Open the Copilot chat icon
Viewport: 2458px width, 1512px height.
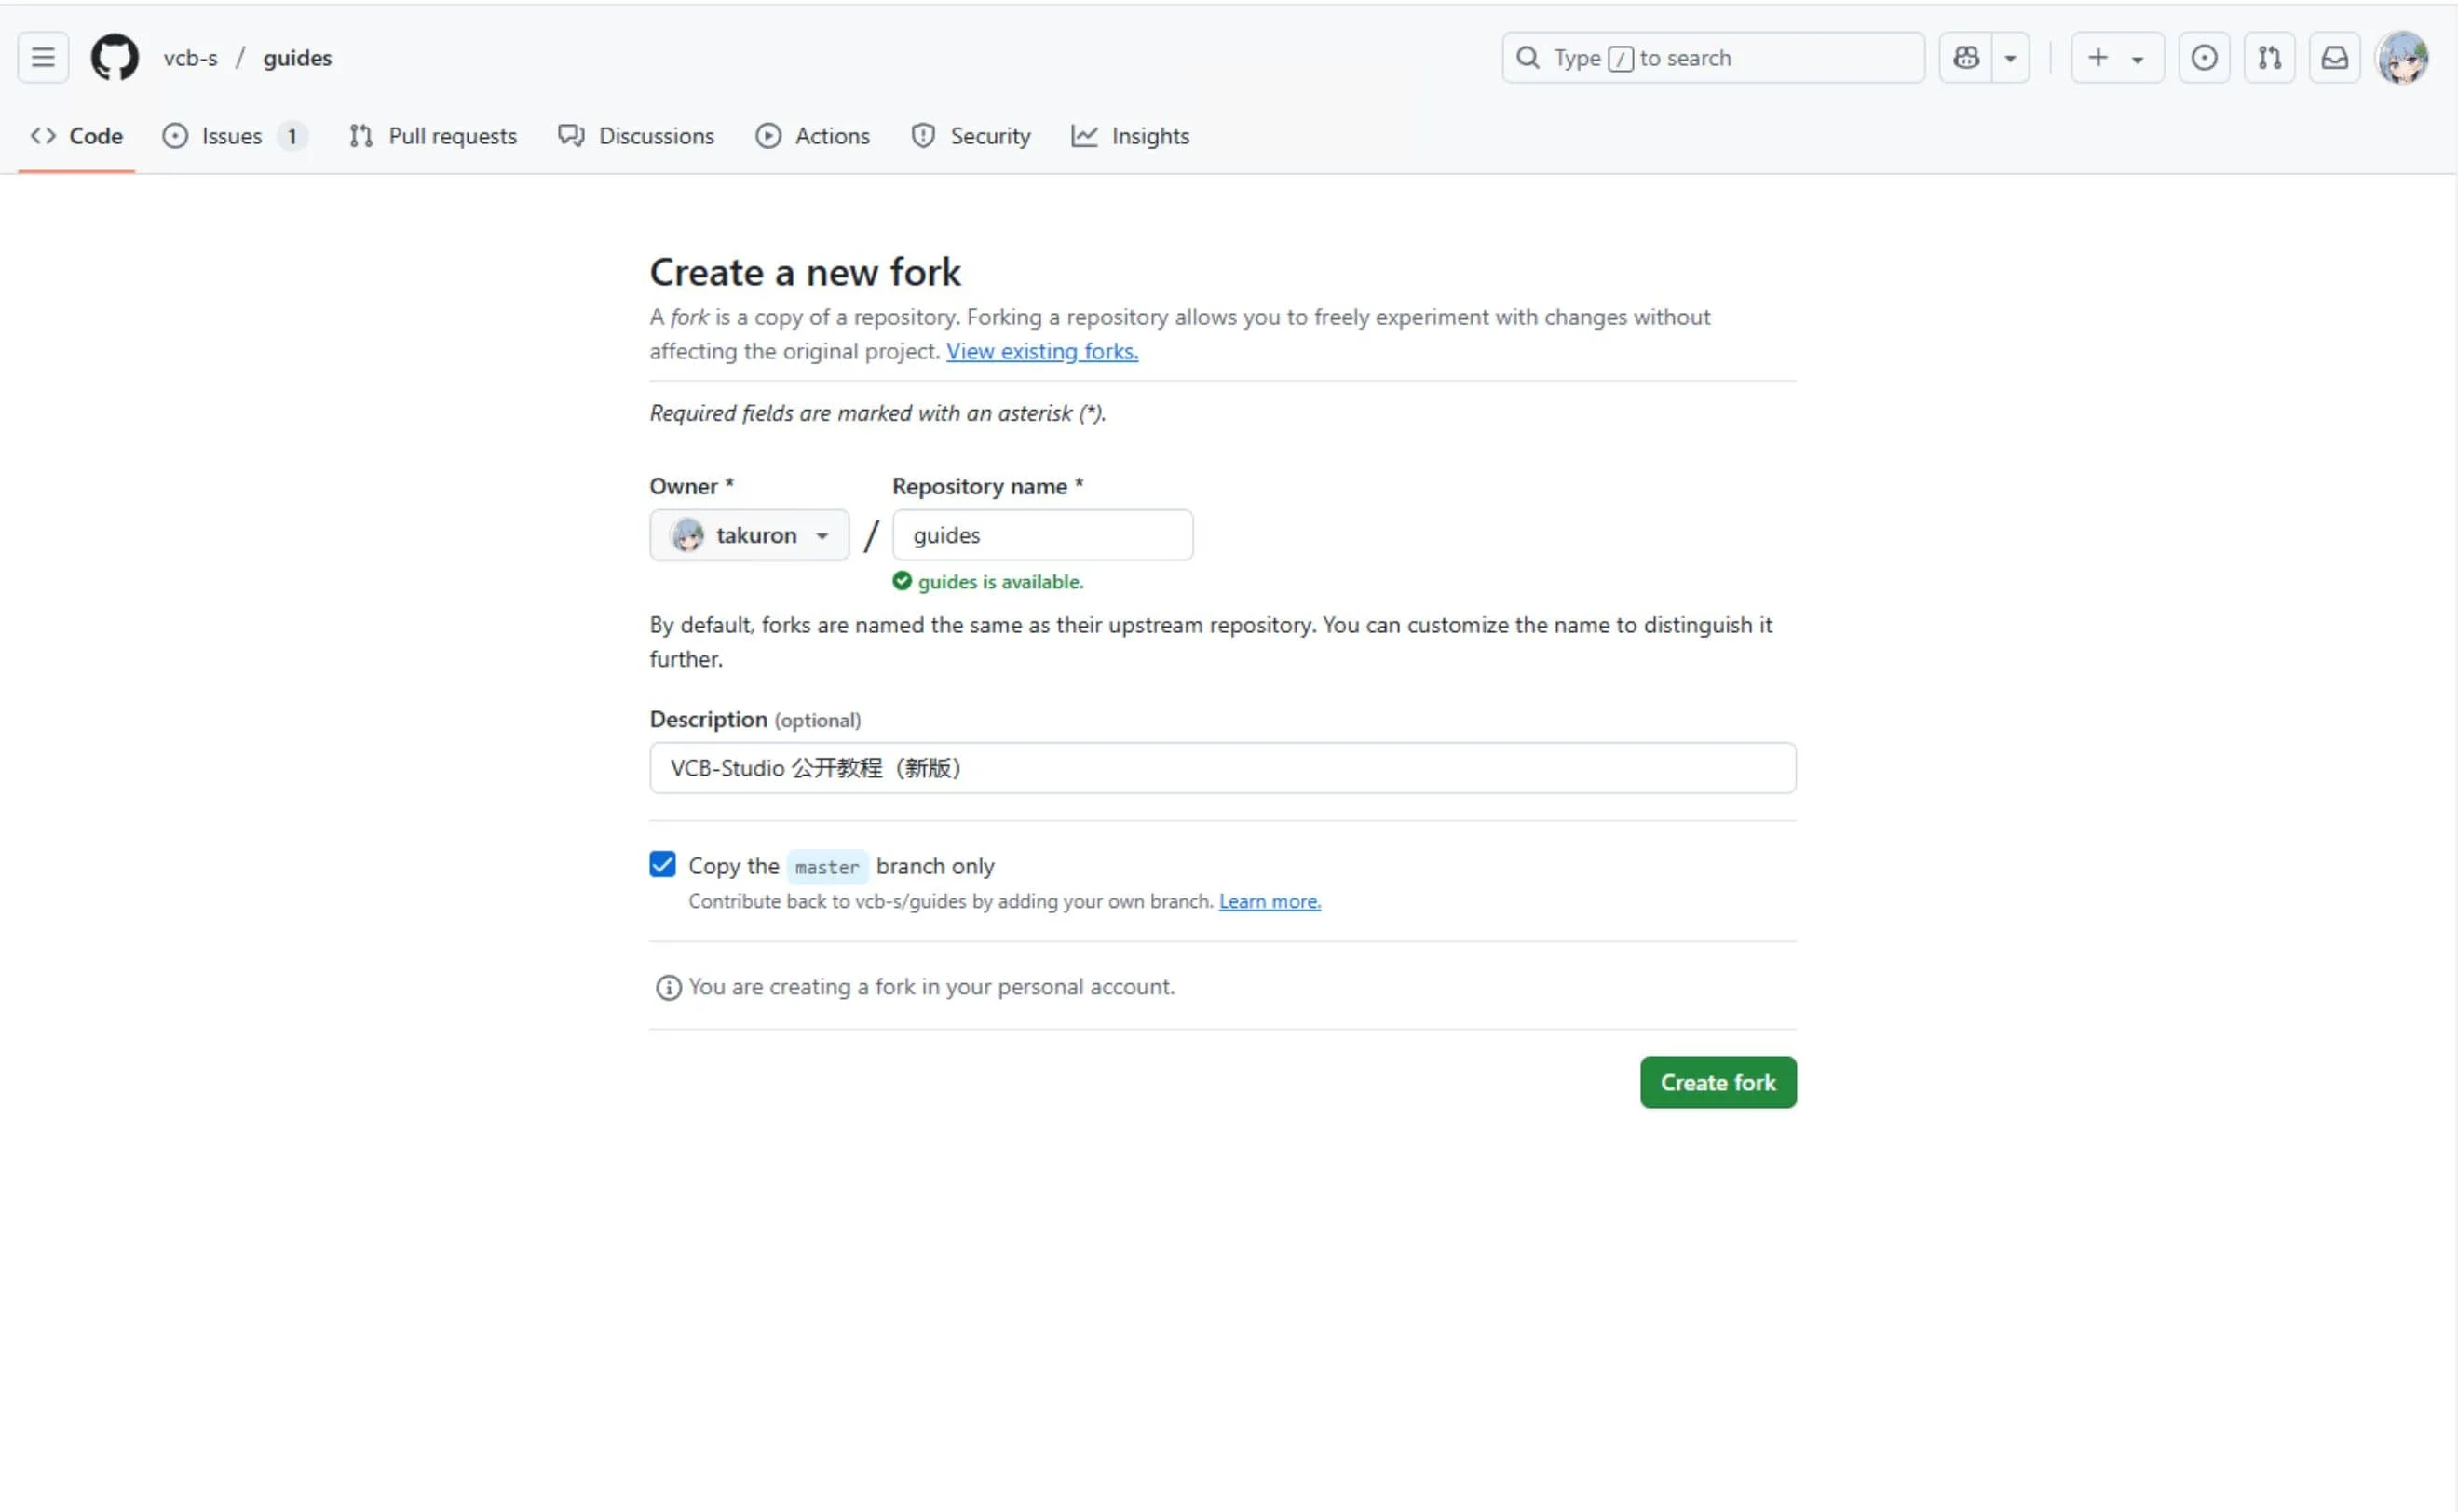[x=1966, y=58]
